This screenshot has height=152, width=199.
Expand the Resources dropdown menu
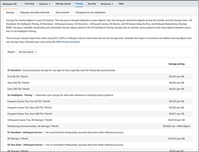107,4
